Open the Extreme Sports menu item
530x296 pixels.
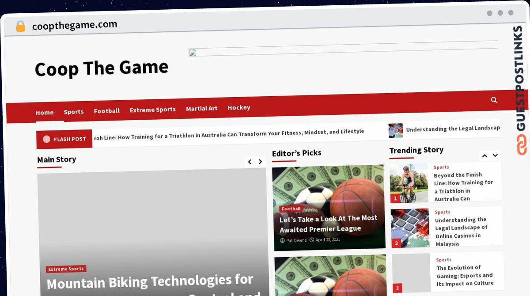pyautogui.click(x=153, y=110)
